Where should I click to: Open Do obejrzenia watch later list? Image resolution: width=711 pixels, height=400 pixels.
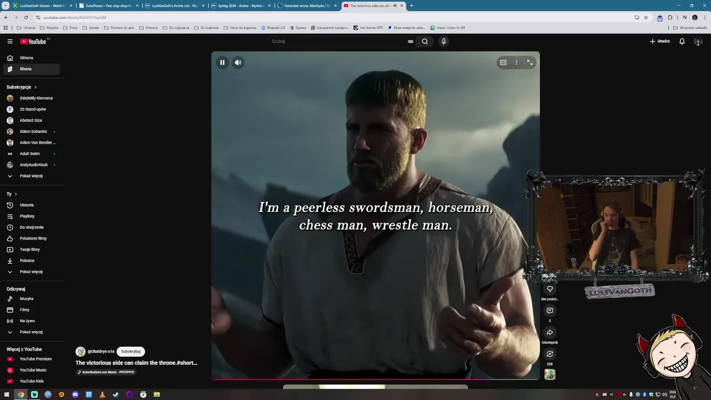pos(31,227)
